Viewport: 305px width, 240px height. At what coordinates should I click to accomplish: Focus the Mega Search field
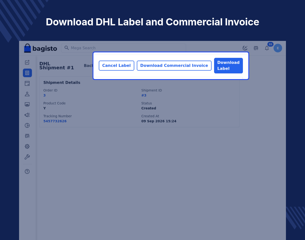[124, 48]
